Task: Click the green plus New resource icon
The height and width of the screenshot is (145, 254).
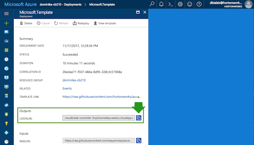Action: 6,23
